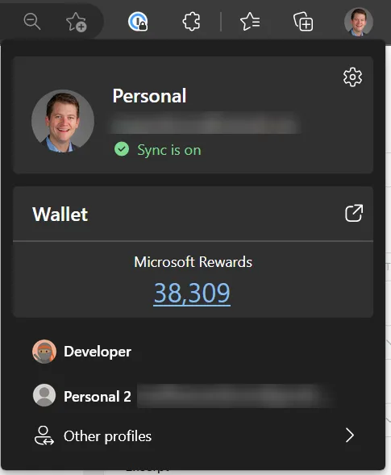Click the Wallet heading

coord(60,215)
